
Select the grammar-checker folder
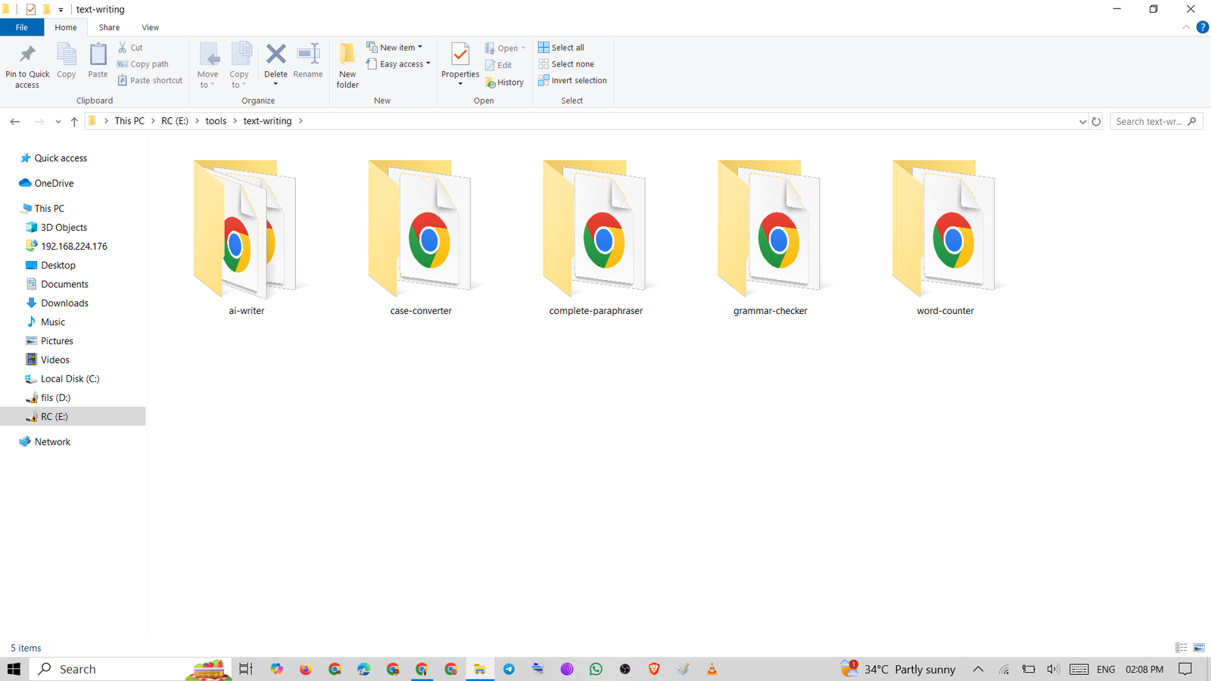point(770,238)
